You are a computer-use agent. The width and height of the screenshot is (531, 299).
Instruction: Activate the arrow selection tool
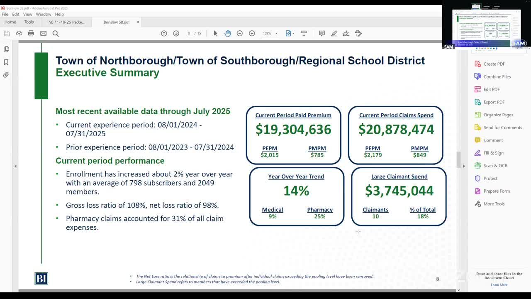pos(215,33)
